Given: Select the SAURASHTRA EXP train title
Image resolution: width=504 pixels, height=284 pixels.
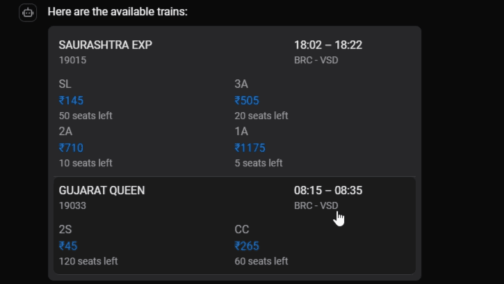Looking at the screenshot, I should pos(105,45).
